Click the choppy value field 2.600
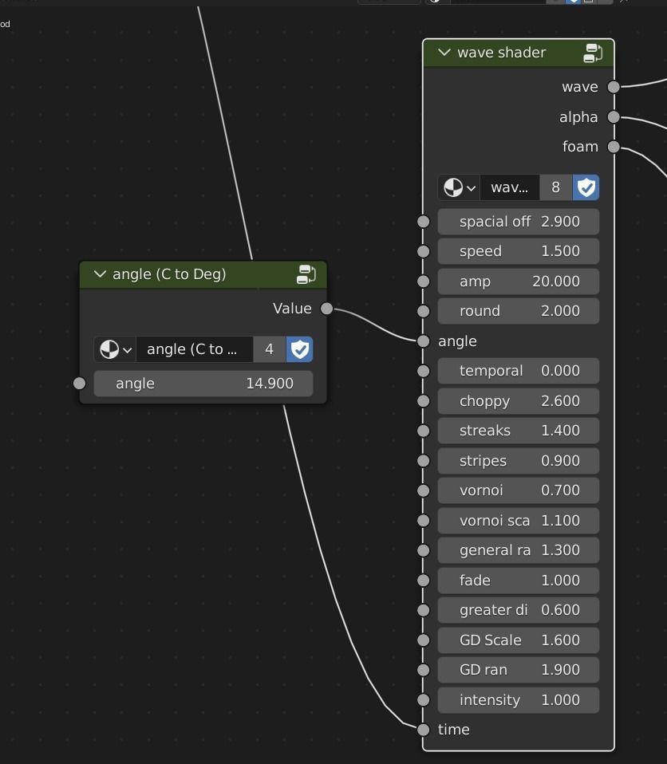This screenshot has height=764, width=667. (x=519, y=401)
